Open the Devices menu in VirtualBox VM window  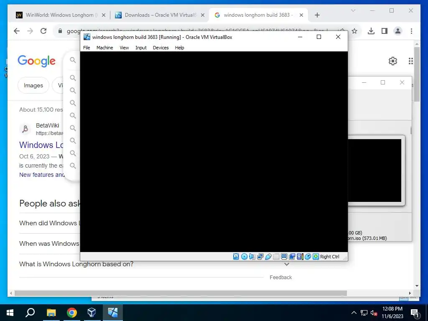click(161, 48)
